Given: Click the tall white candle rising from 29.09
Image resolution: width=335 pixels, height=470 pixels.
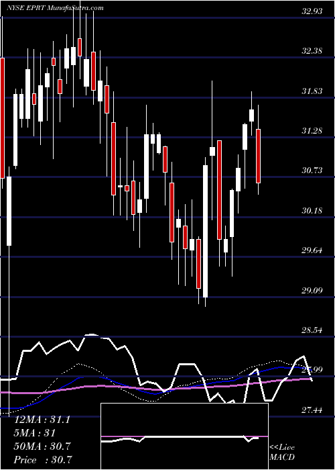Looking at the screenshot, I should [206, 232].
